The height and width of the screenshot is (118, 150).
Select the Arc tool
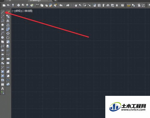pyautogui.click(x=3, y=33)
